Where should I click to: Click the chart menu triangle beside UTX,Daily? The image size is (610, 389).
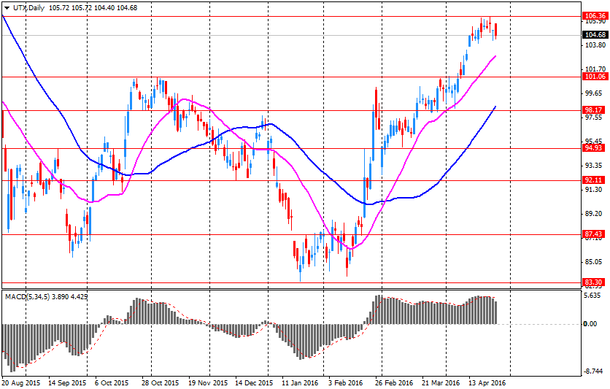(x=7, y=8)
